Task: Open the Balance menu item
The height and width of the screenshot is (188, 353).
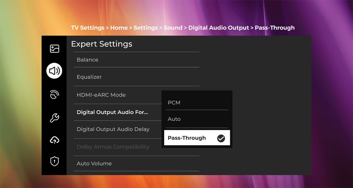Action: point(136,60)
